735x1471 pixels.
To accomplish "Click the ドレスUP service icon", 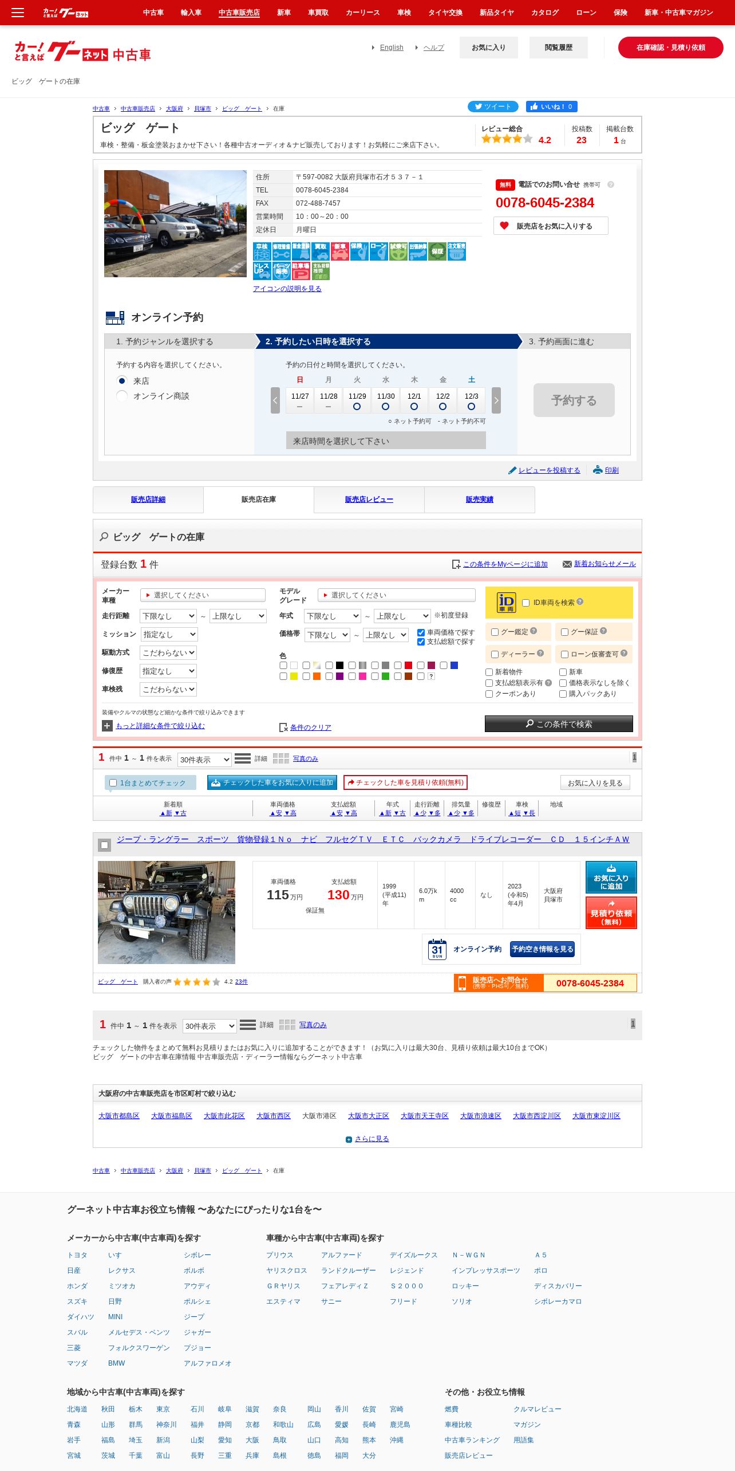I will pos(262,271).
